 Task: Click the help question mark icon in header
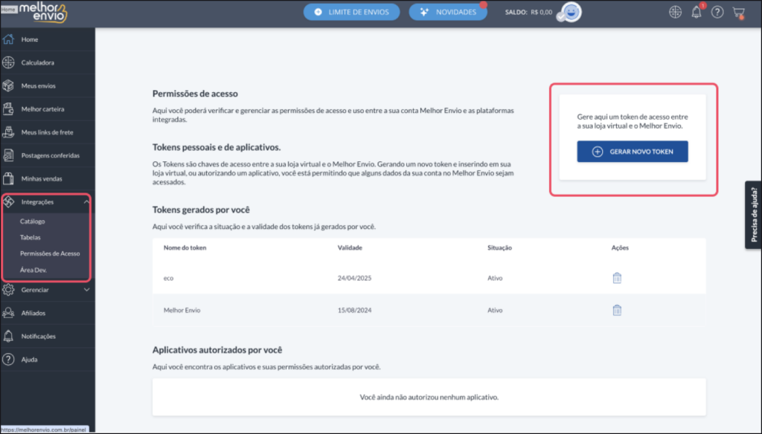717,12
